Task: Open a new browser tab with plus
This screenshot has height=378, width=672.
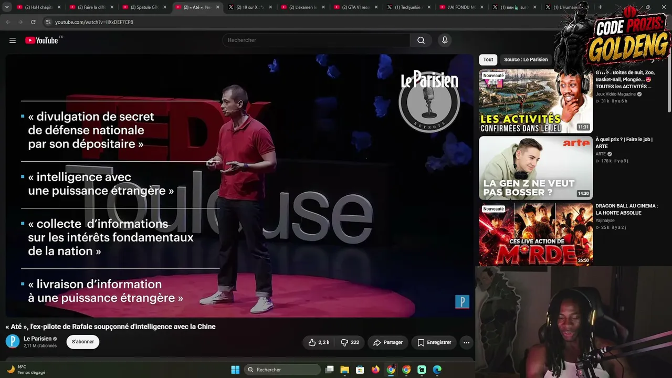Action: (600, 7)
